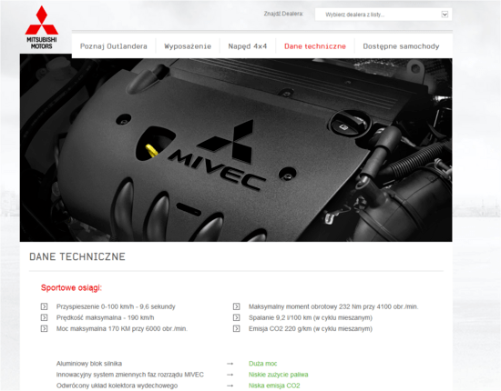
Task: Go to the Napęd 4x4 tab
Action: 247,46
